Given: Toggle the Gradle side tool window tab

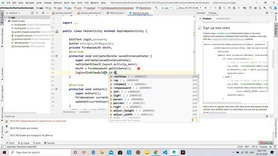Looking at the screenshot, I should (276, 16).
